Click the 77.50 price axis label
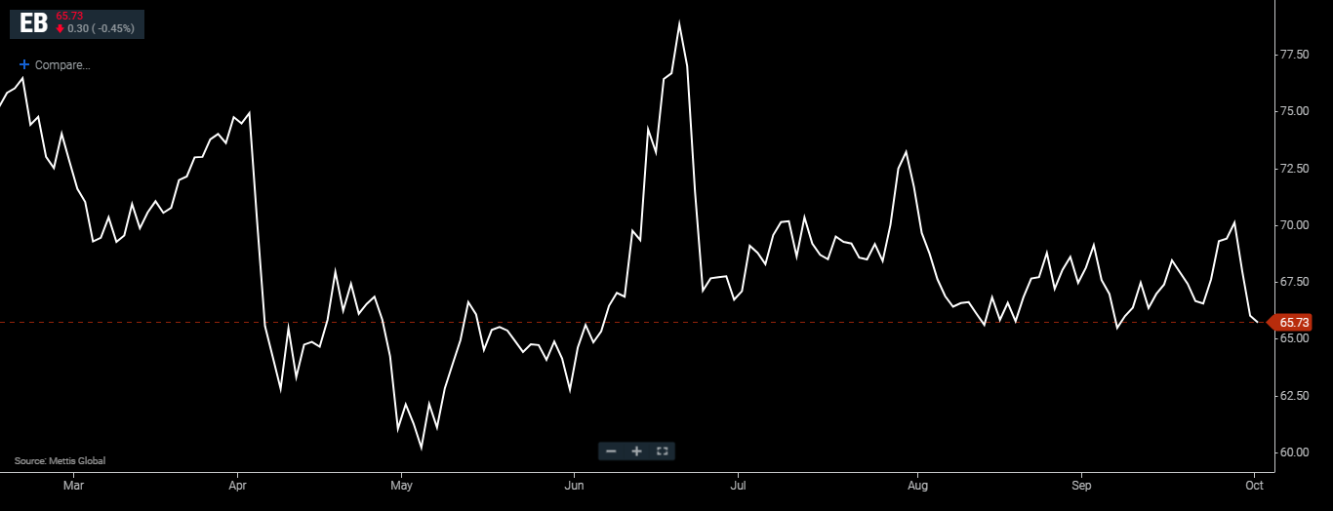The width and height of the screenshot is (1333, 511). 1294,55
